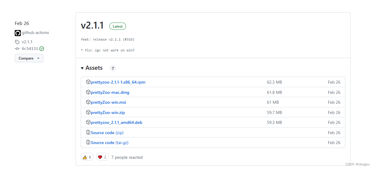This screenshot has width=374, height=169.
Task: Click the Assets count badge 7
Action: click(113, 68)
